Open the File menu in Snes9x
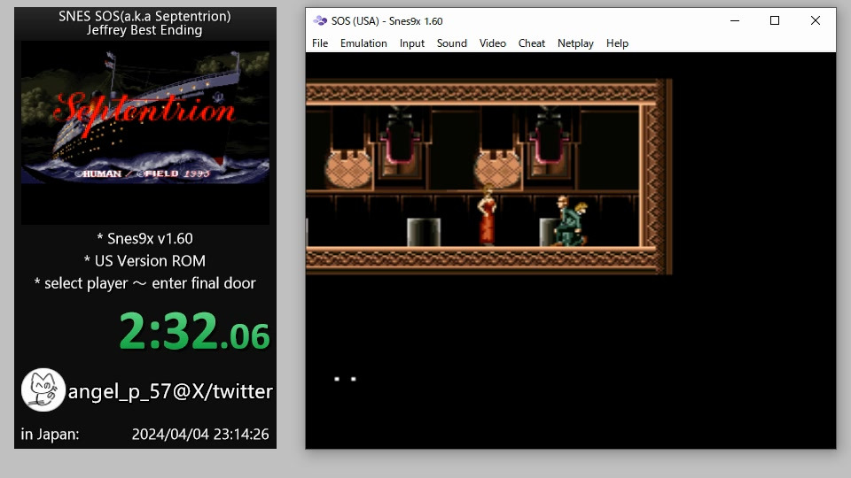Viewport: 851px width, 478px height. click(320, 43)
